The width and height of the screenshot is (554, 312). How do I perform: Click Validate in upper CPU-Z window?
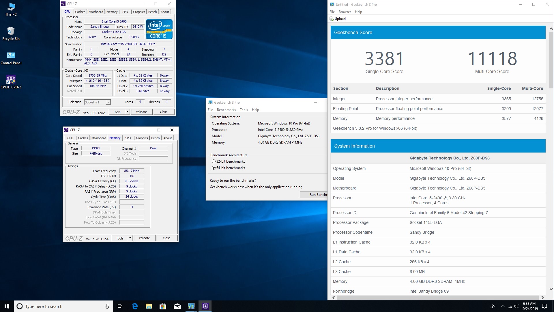[141, 112]
